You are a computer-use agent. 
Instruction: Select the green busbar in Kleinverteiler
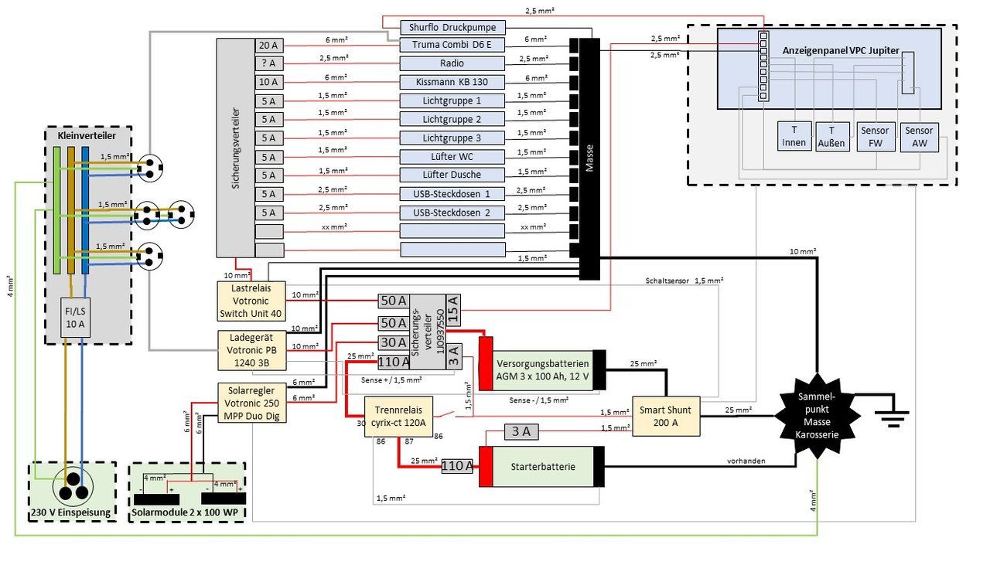(x=56, y=211)
